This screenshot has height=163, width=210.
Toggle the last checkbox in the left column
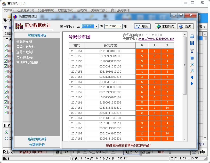click(6, 112)
